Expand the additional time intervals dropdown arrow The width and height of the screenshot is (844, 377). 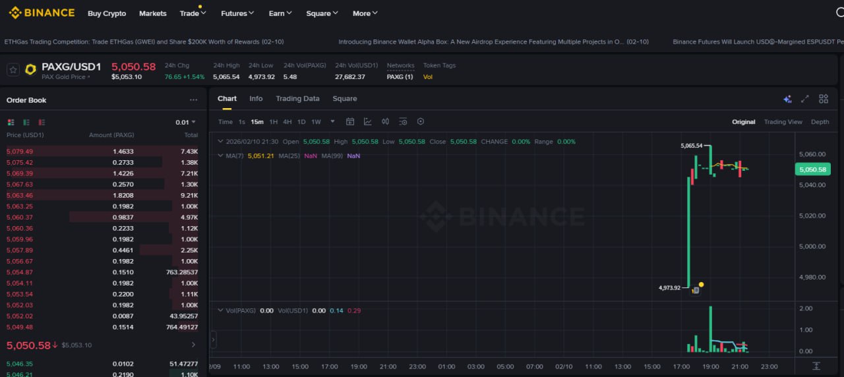(332, 121)
